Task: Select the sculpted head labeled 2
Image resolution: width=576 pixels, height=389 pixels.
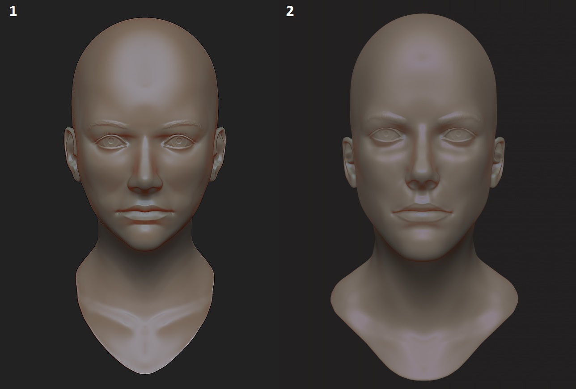Action: pyautogui.click(x=424, y=197)
